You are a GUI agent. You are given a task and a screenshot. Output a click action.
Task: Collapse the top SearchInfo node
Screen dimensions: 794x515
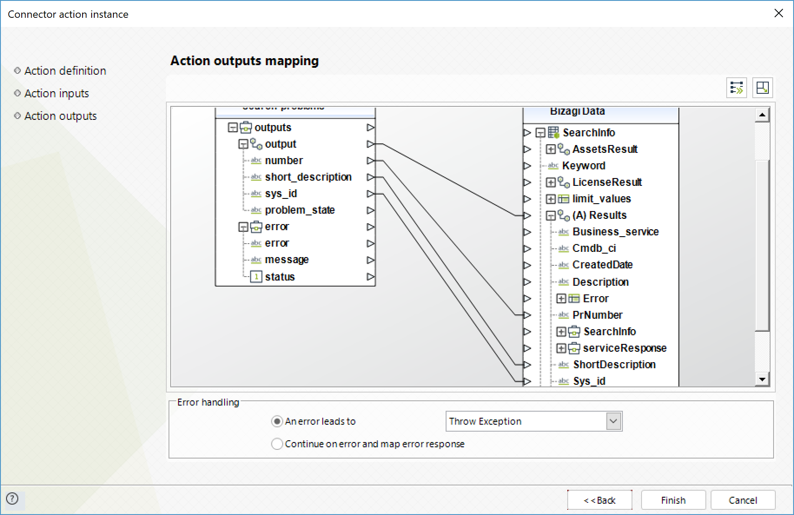(x=540, y=133)
